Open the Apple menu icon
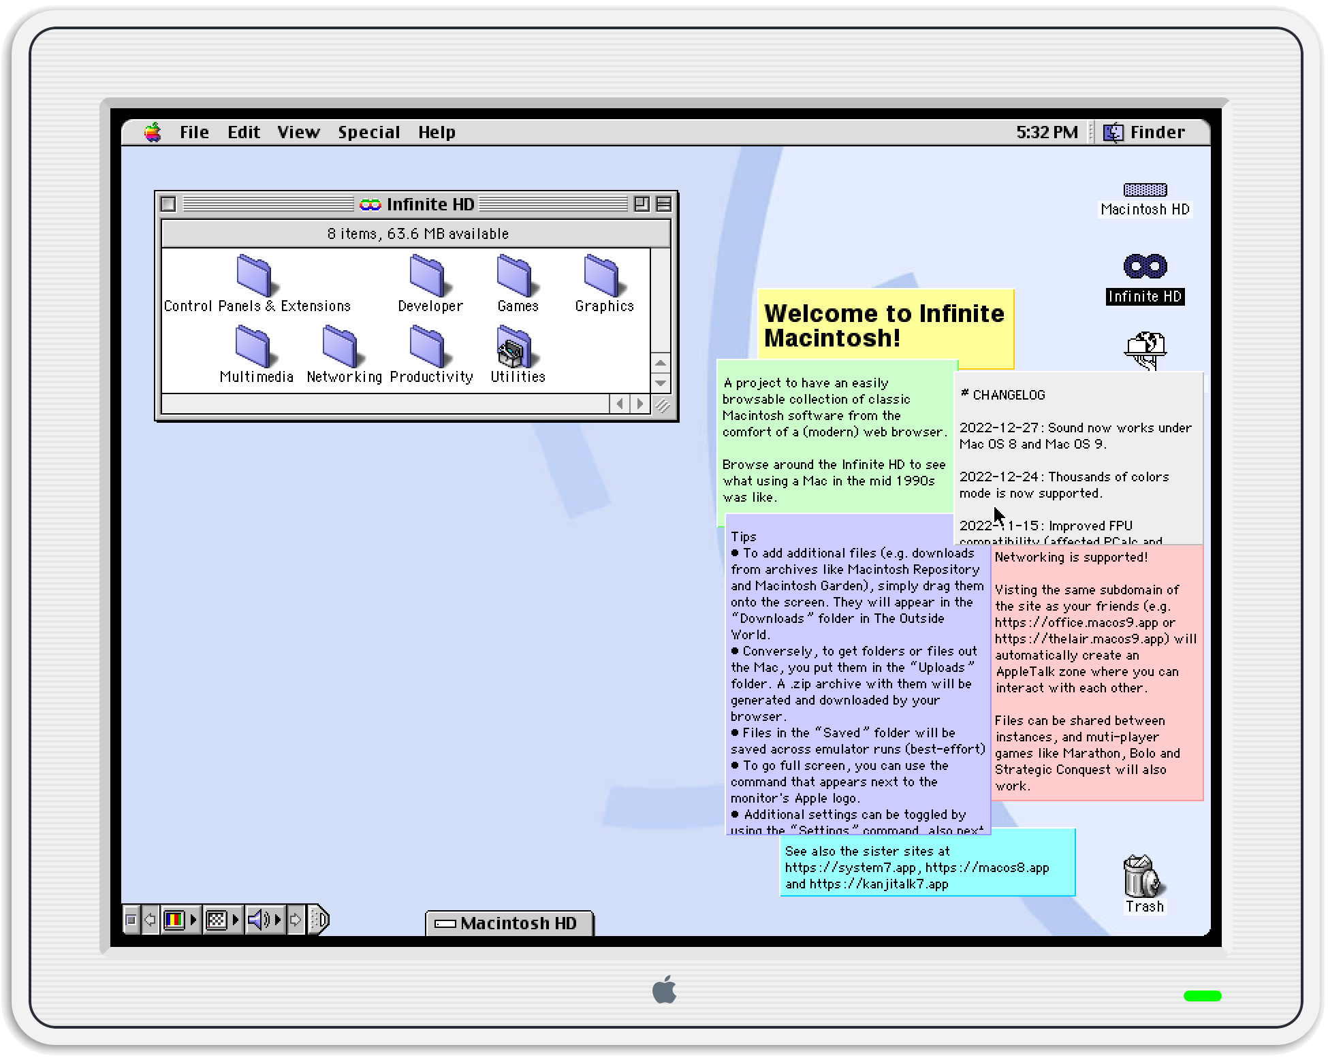This screenshot has height=1062, width=1328. click(153, 132)
